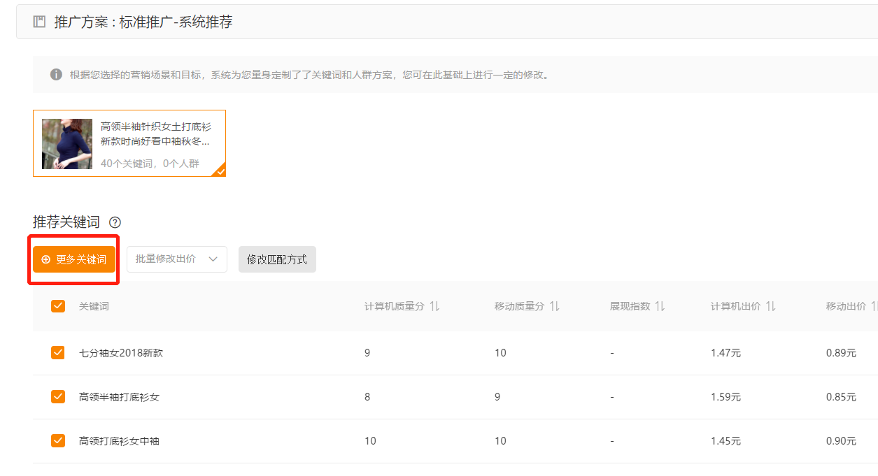The height and width of the screenshot is (476, 878).
Task: Select the product card thumbnail image
Action: point(67,144)
